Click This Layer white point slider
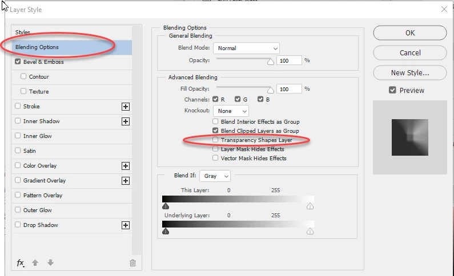Viewport: 454px width, 276px height. click(310, 206)
